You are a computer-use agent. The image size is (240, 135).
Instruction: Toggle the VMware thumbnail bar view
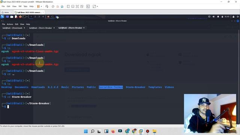(x=73, y=6)
